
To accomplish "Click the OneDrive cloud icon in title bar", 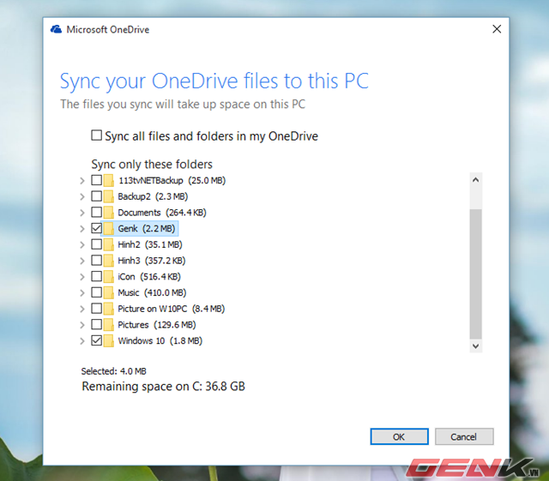I will tap(56, 29).
